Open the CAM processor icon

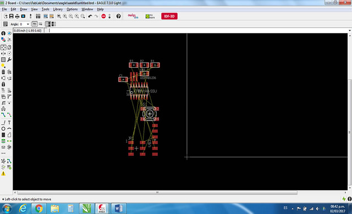click(23, 16)
